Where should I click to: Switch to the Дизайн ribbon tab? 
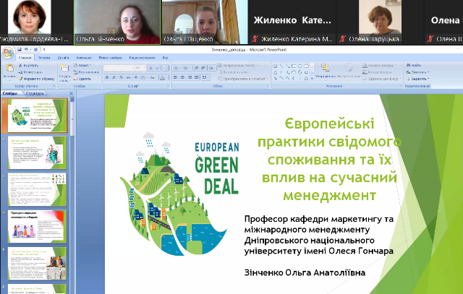63,58
